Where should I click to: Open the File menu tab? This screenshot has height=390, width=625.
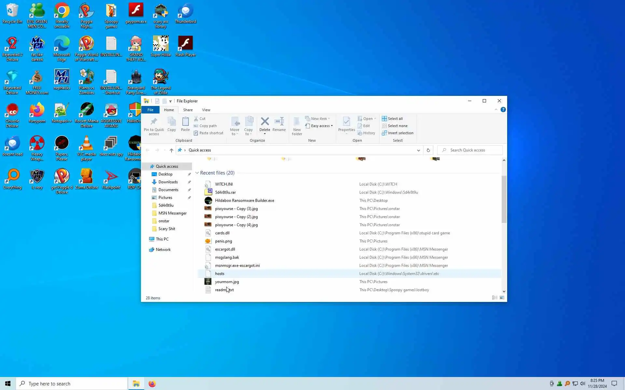coord(150,110)
